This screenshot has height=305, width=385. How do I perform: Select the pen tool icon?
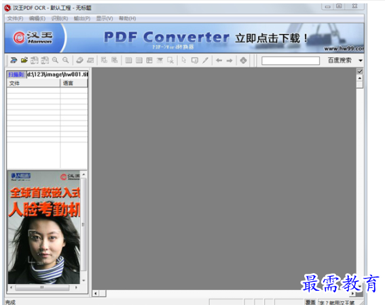tap(205, 60)
